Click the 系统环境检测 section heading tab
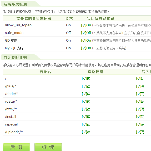Image resolution: width=151 pixels, height=151 pixels. [15, 4]
